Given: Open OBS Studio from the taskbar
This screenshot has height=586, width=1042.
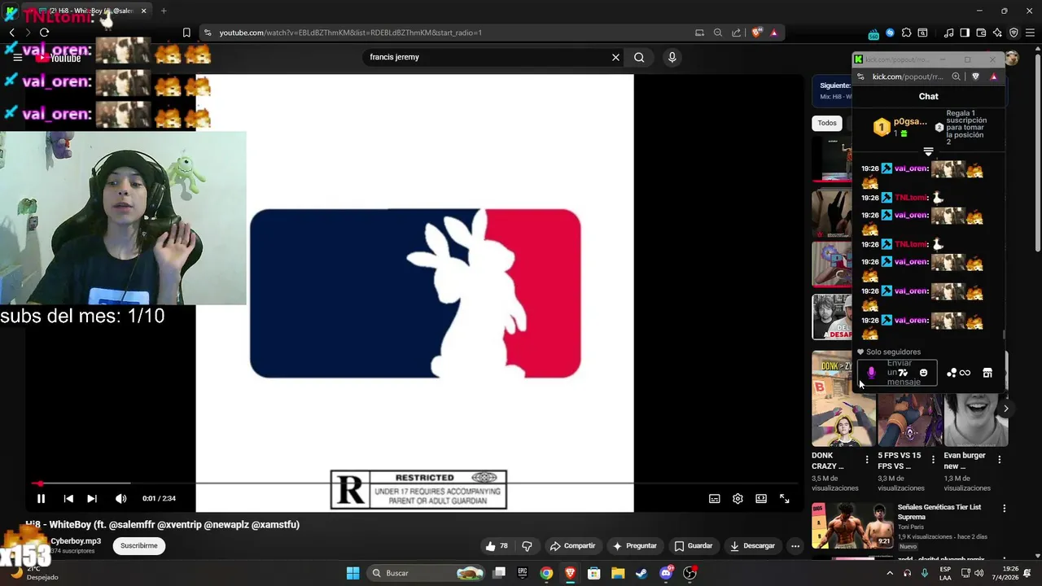Looking at the screenshot, I should click(x=690, y=573).
